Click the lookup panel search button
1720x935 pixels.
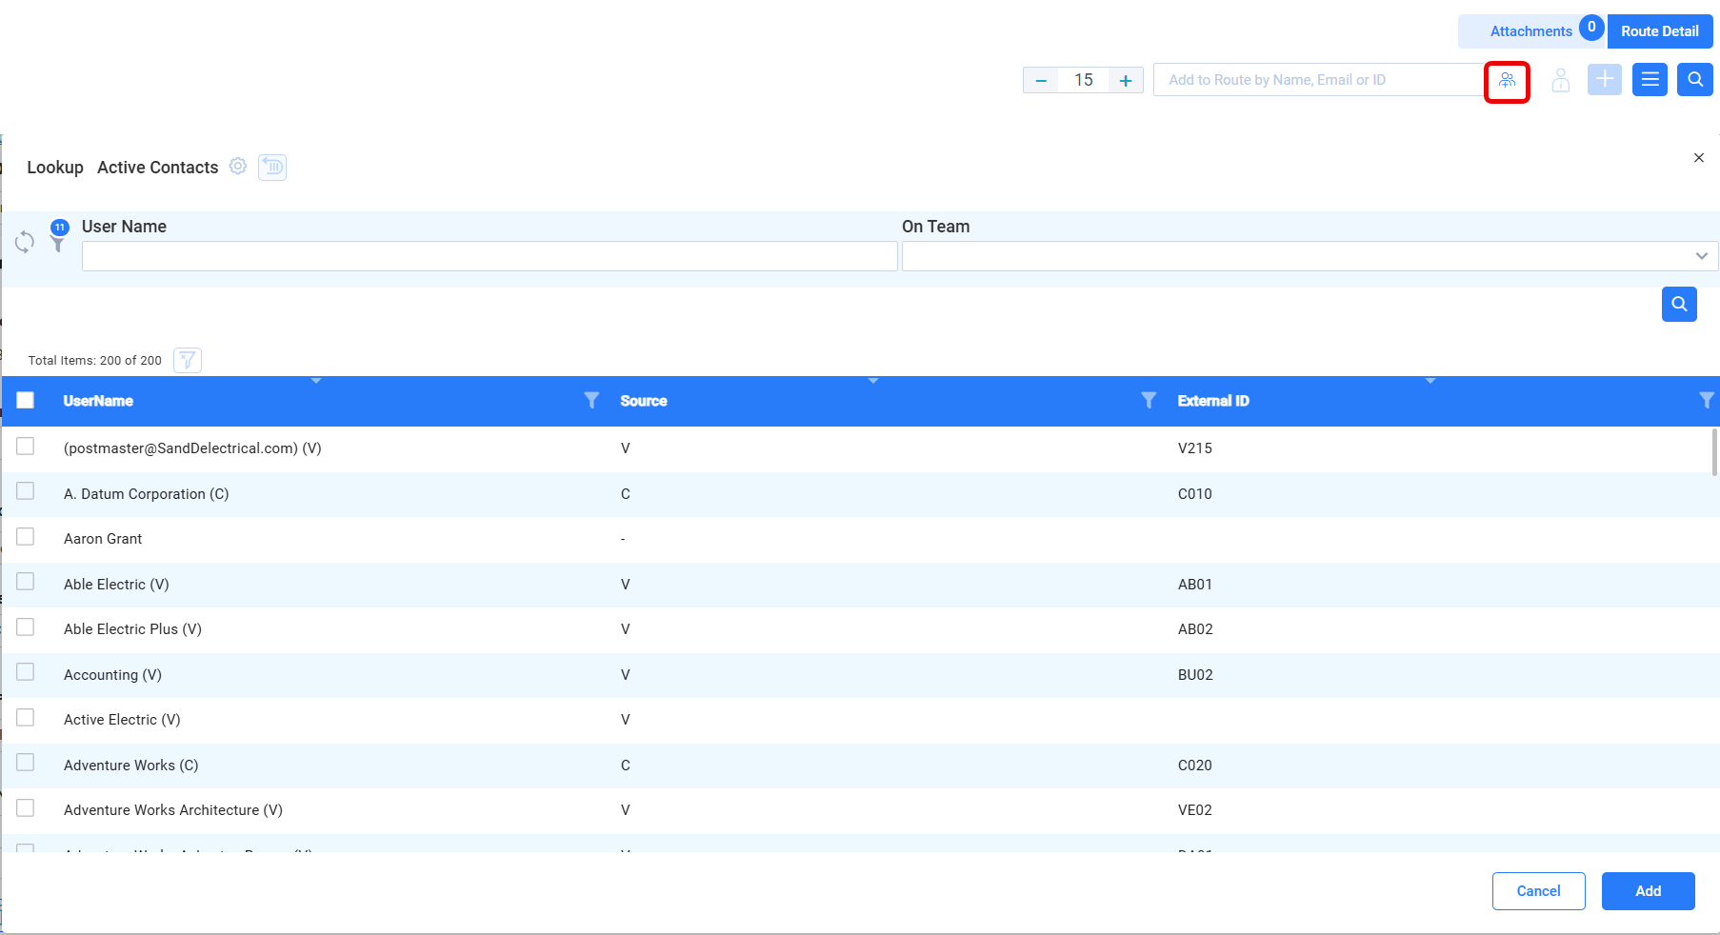[1679, 304]
